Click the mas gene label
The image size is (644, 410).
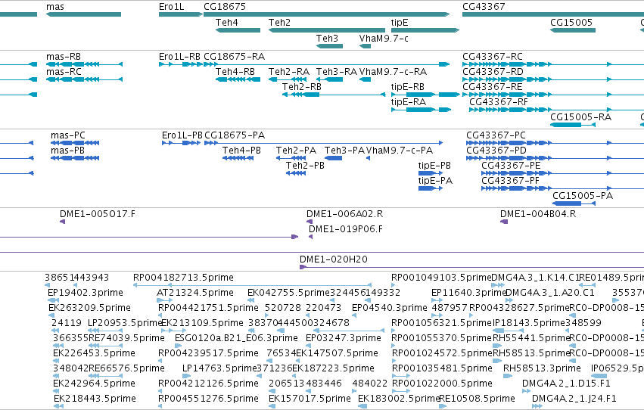pyautogui.click(x=55, y=7)
